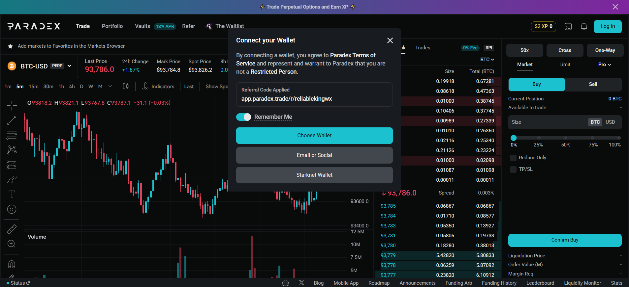Open the X social icon in footer

pos(301,283)
